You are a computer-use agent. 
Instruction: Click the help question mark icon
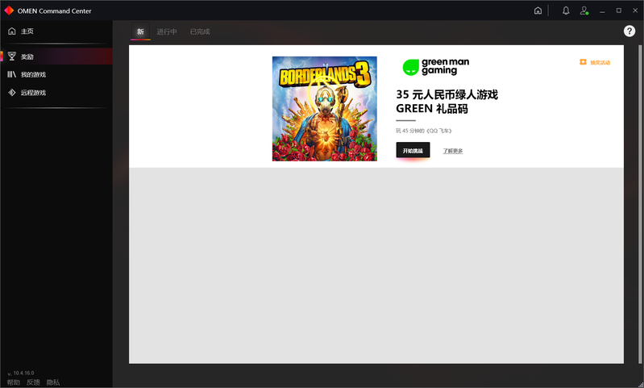coord(629,31)
